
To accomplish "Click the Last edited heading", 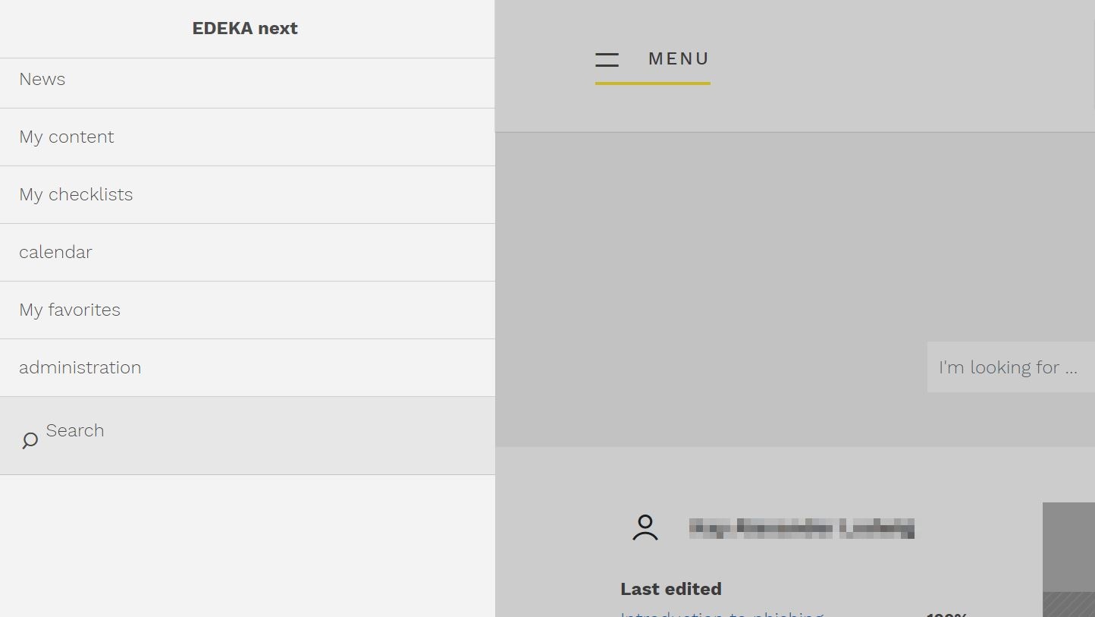I will coord(671,589).
